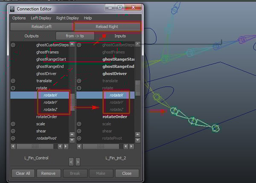Screen dimensions: 256x183
Task: Click Outputs list scroll-down arrow
Action: tap(72, 140)
